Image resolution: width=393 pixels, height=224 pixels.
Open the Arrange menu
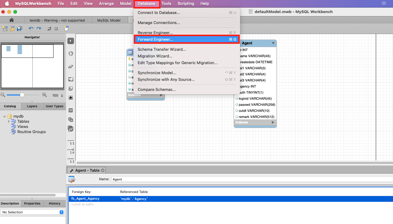[106, 4]
